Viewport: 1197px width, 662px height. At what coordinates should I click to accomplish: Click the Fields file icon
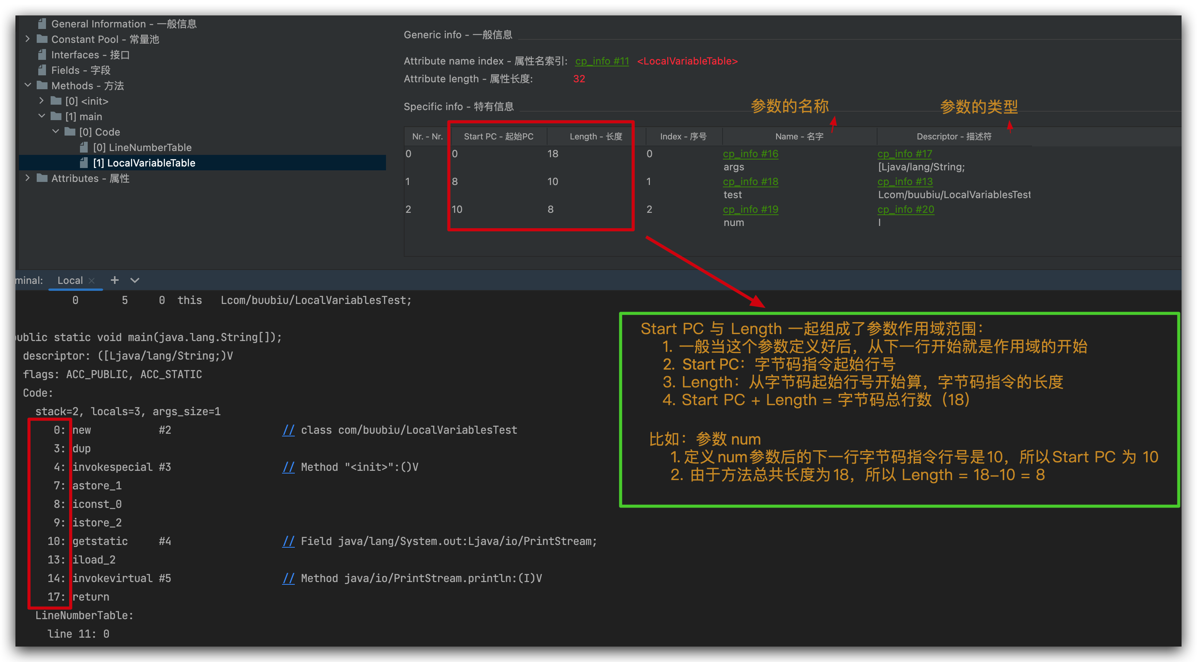click(x=42, y=70)
